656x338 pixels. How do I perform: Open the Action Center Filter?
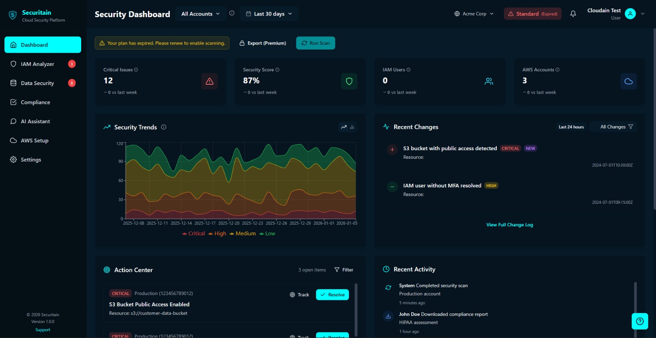click(x=344, y=270)
